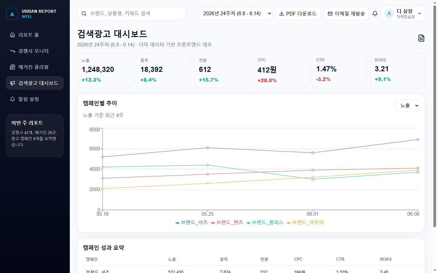Click the PDF 다운로드 button
This screenshot has width=437, height=273.
click(298, 14)
